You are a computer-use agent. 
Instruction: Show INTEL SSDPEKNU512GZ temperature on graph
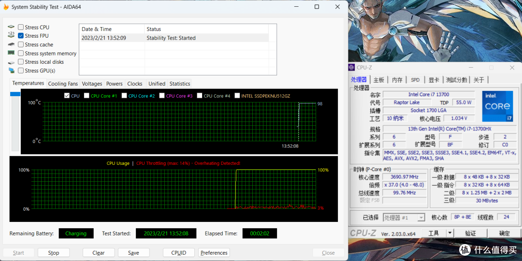click(x=237, y=96)
